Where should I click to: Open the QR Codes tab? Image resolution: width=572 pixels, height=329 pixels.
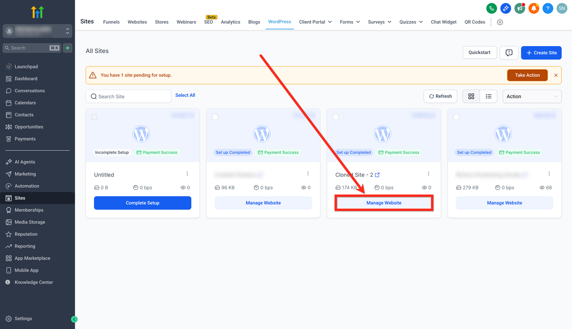(475, 22)
